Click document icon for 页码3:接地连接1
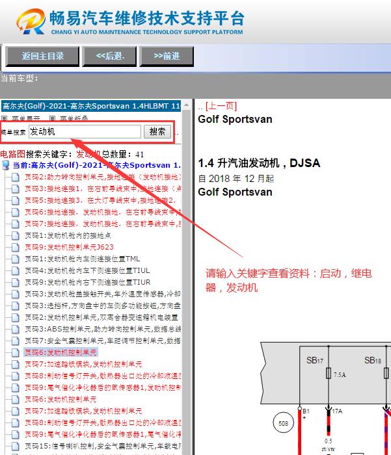The height and width of the screenshot is (455, 391). pos(16,188)
